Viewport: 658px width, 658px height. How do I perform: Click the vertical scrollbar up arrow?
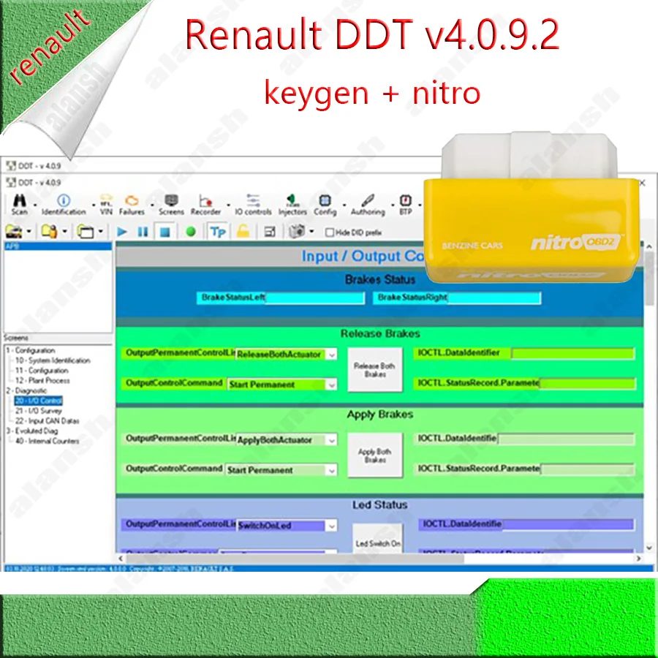click(649, 247)
